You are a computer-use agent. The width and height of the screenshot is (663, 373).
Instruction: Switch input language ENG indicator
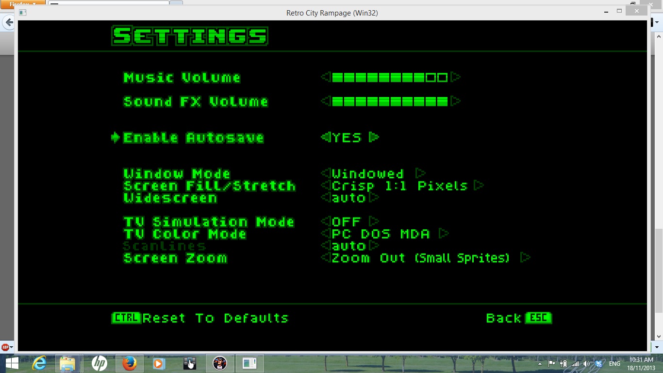(x=614, y=364)
